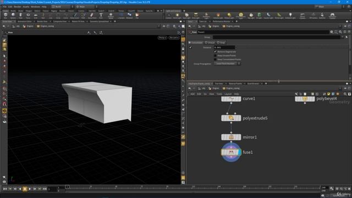352x198 pixels.
Task: Open Group Propagation dropdown
Action: (x=227, y=64)
